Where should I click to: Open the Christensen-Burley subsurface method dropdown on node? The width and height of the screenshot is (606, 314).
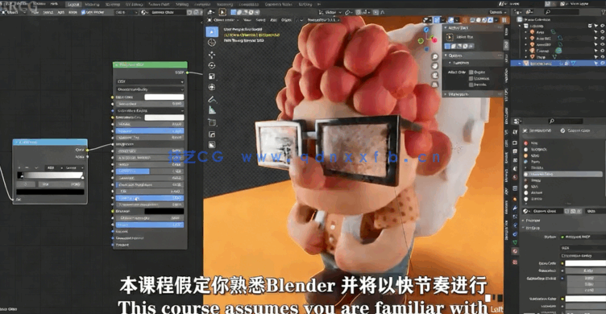150,89
